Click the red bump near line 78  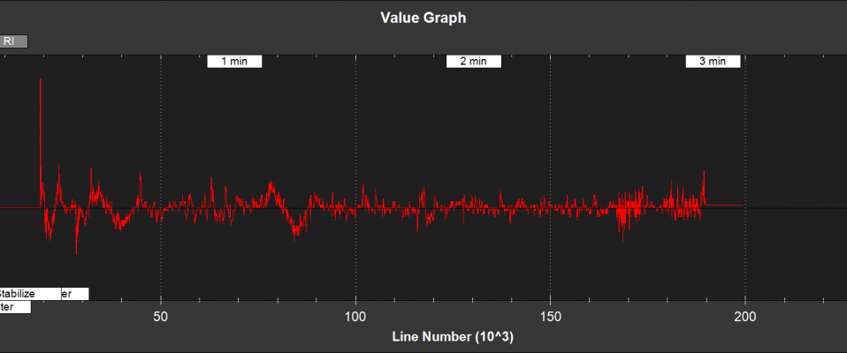(271, 187)
